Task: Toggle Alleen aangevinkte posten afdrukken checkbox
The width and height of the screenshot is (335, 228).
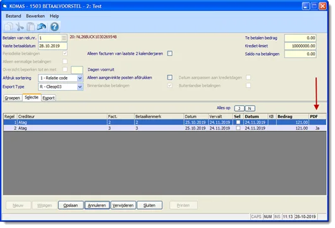Action: pos(170,77)
